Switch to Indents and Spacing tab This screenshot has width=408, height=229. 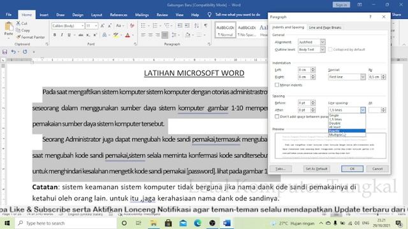click(288, 27)
